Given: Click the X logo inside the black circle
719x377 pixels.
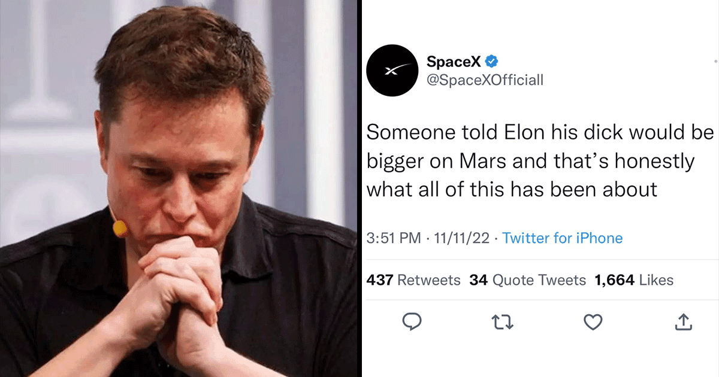Looking at the screenshot, I should pos(391,69).
